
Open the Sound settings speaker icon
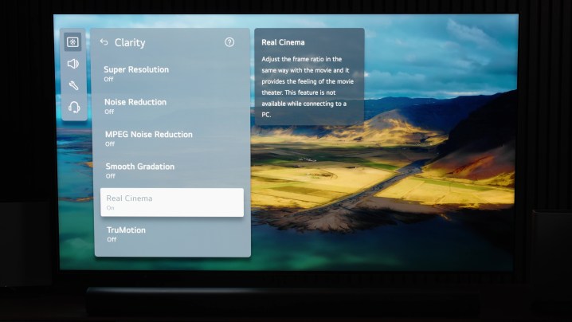tap(72, 64)
